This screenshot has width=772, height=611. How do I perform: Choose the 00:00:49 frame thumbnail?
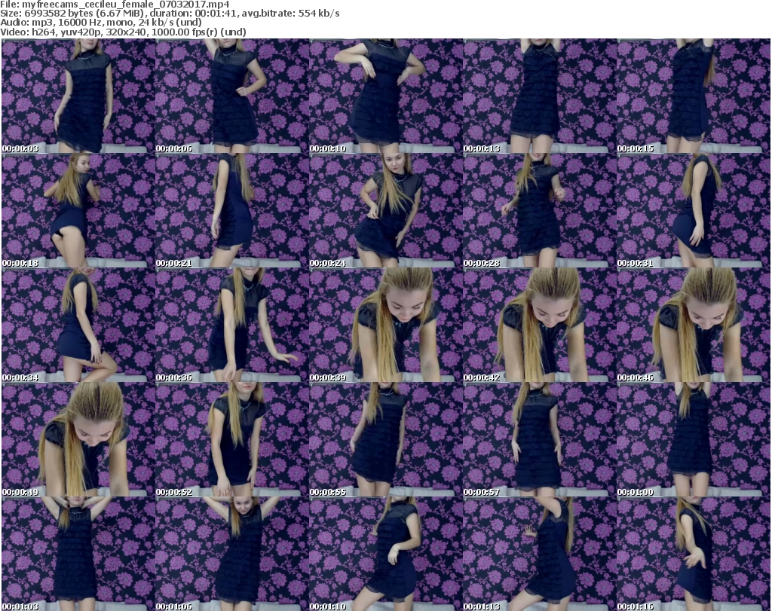(x=78, y=440)
